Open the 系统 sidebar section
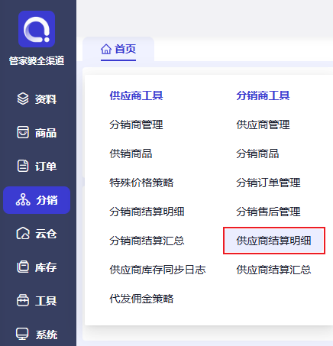 point(37,334)
